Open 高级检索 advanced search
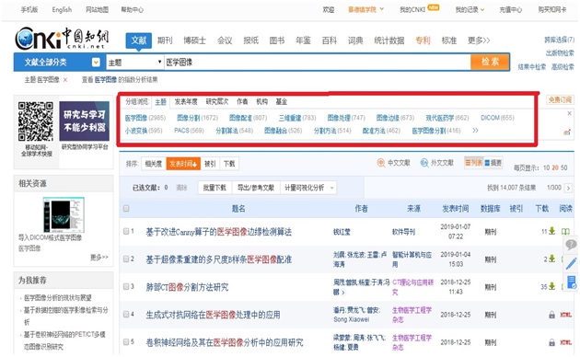580x357 pixels. click(x=563, y=67)
